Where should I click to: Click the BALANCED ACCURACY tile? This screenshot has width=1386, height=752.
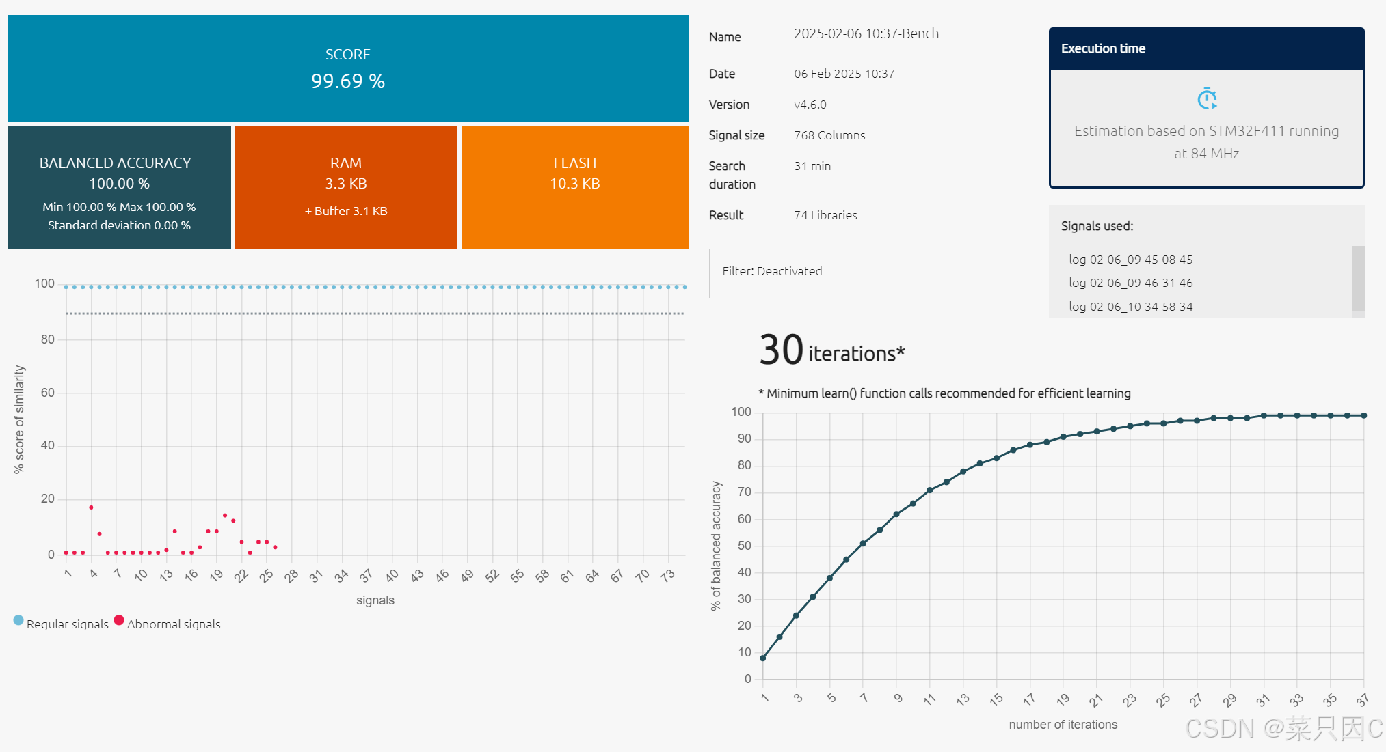[x=119, y=188]
